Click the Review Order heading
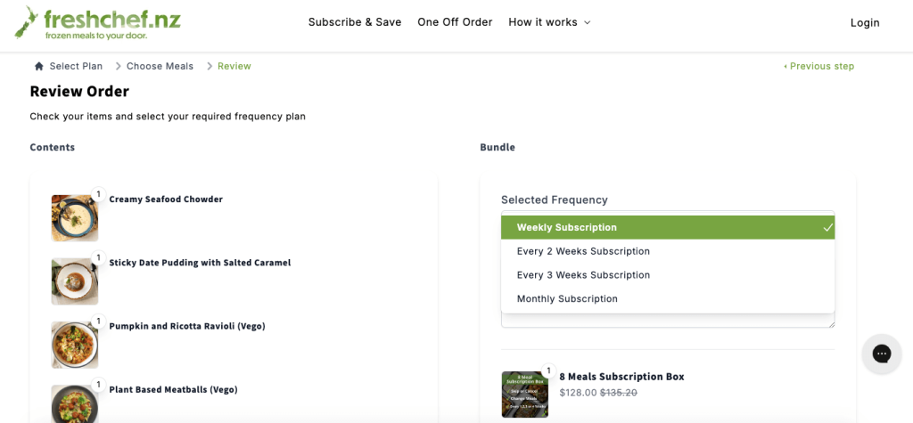 (x=79, y=92)
